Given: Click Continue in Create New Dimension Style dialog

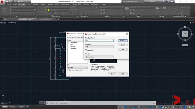Looking at the screenshot, I should click(123, 41).
